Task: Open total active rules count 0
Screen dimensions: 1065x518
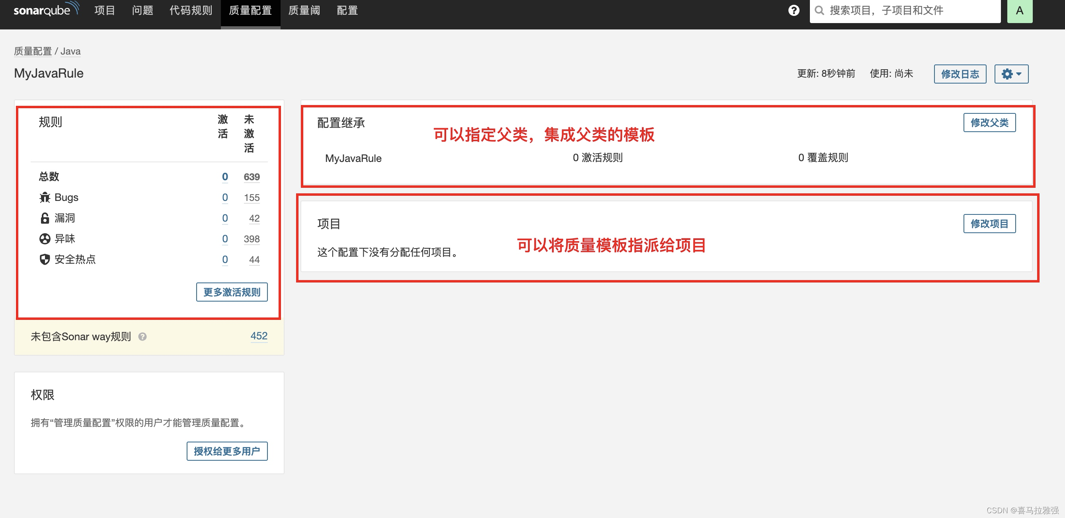Action: 224,177
